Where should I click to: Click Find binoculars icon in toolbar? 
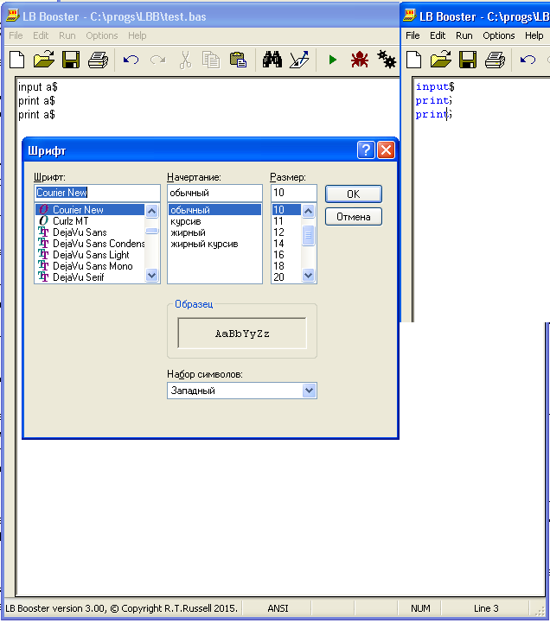tap(272, 60)
